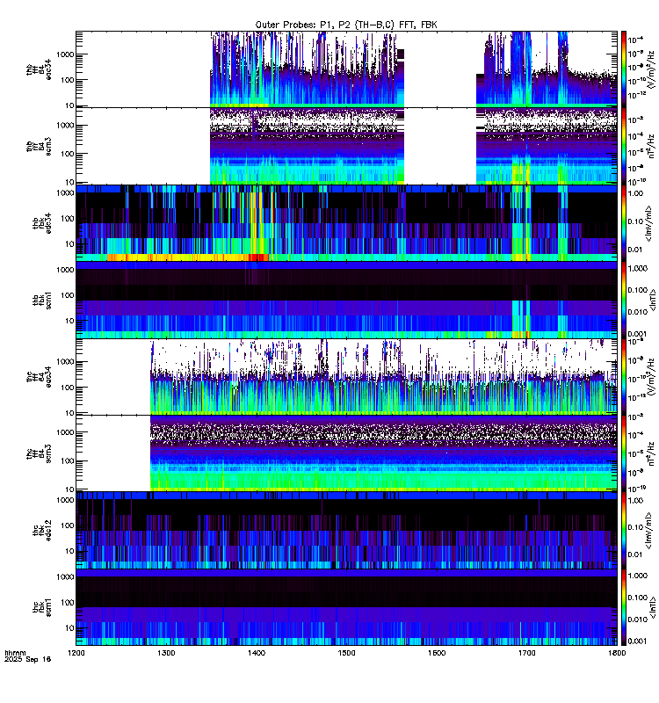
Task: Select the 'thc fbk scm1' panel label
Action: click(41, 607)
